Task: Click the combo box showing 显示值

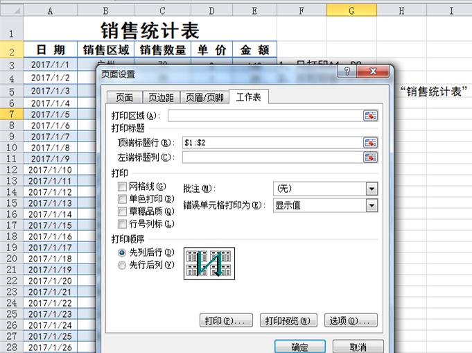Action: (325, 206)
